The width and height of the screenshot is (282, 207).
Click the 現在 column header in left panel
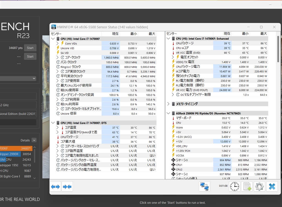(x=115, y=34)
